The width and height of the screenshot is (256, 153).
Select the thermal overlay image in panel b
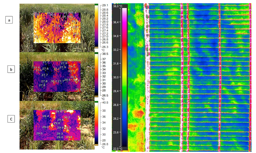point(57,77)
